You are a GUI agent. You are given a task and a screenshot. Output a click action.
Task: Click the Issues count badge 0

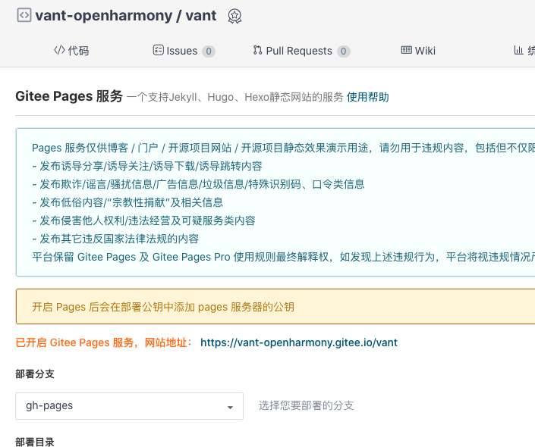coord(209,52)
